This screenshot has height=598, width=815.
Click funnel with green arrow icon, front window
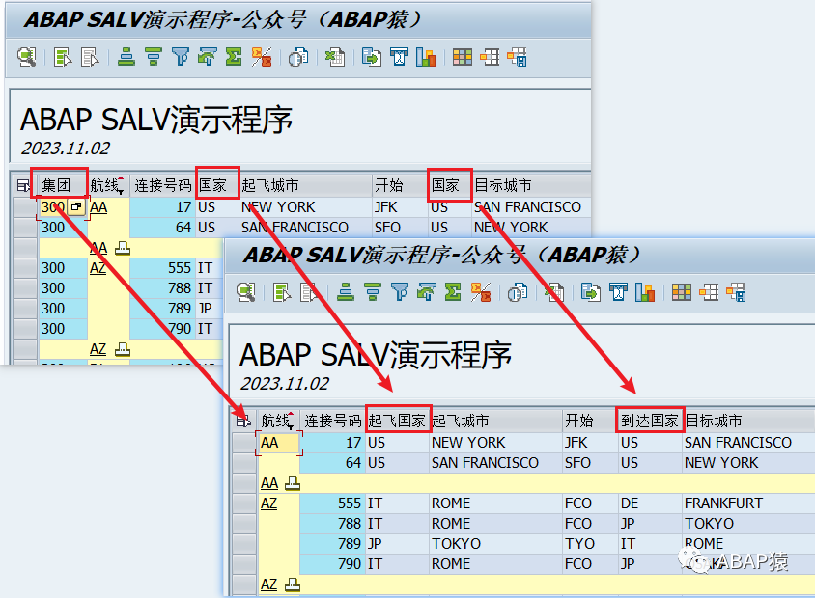[x=427, y=292]
